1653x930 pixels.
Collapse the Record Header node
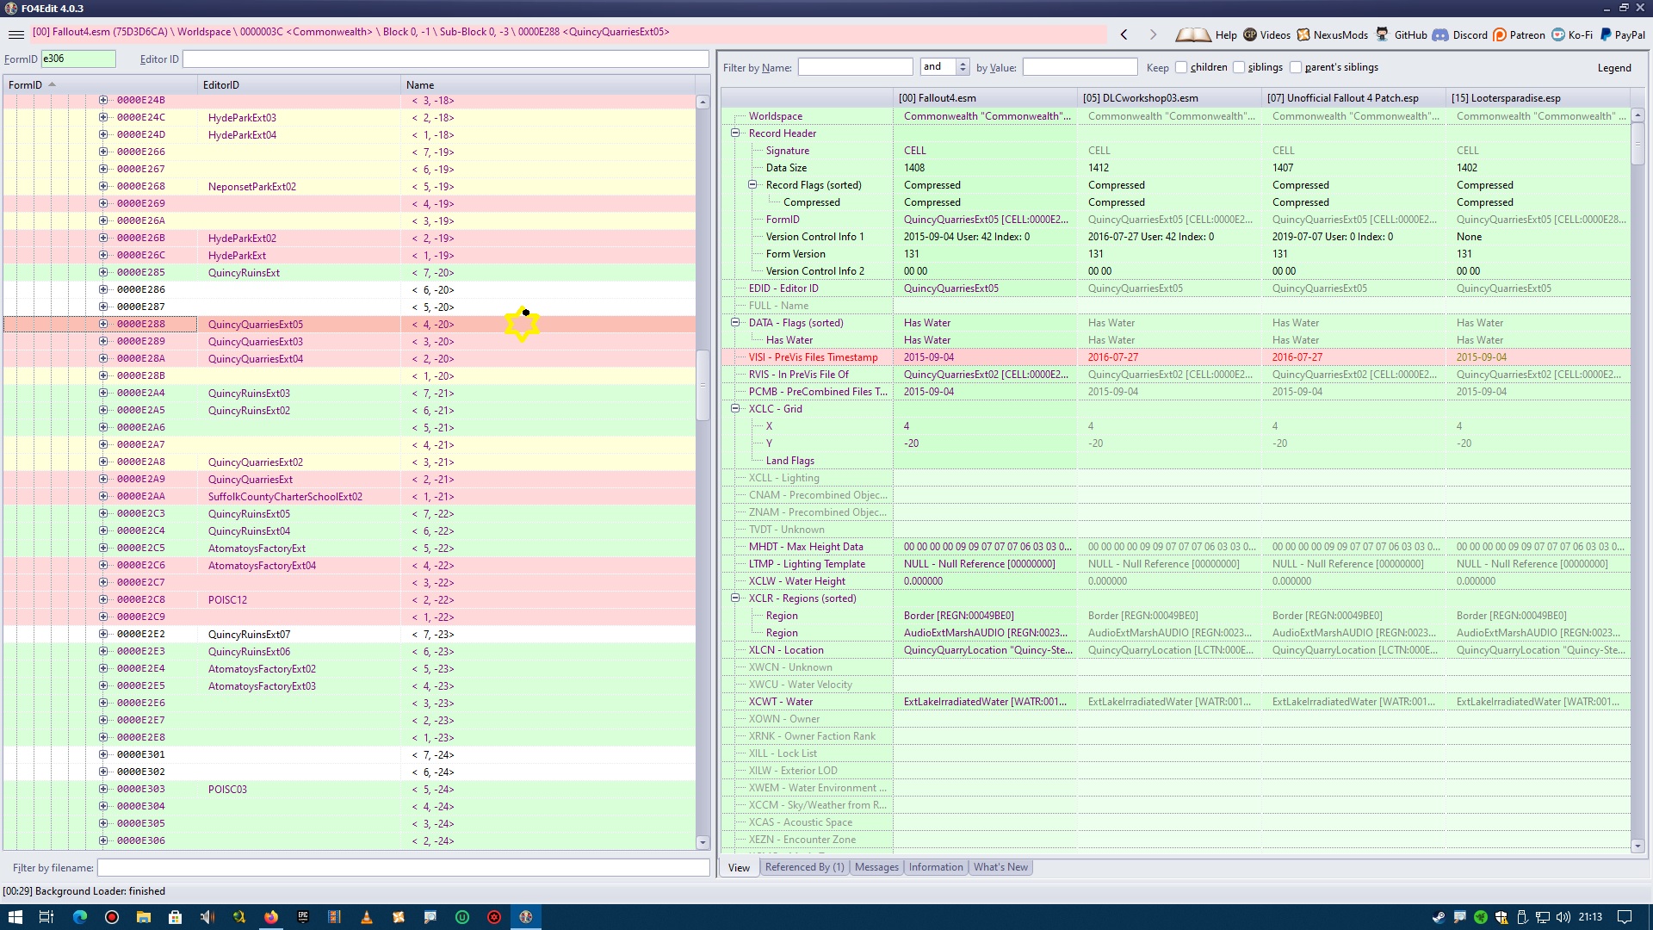[x=735, y=133]
